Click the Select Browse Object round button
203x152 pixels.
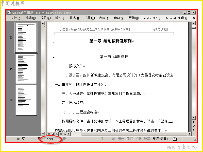(x=194, y=126)
